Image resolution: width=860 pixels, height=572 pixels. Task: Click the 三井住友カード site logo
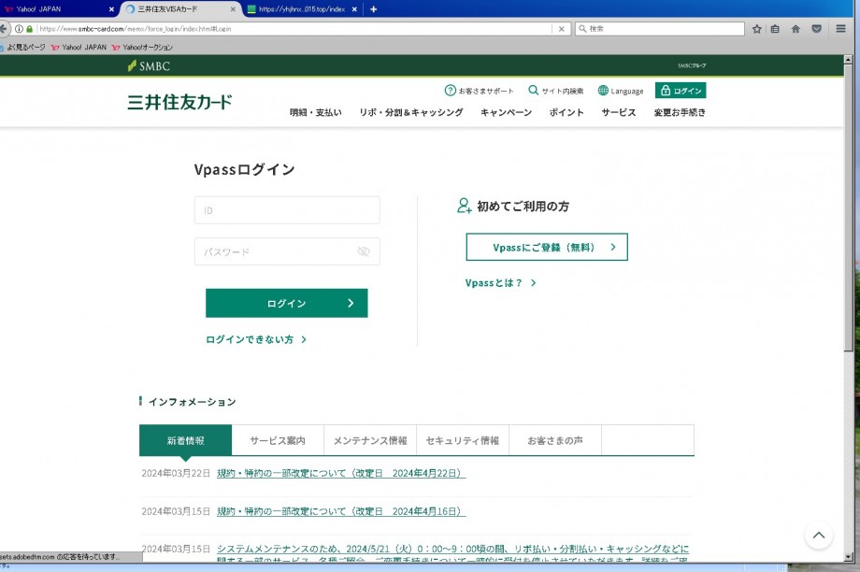(x=179, y=102)
